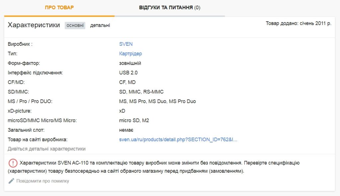Click the MS / Pro / Pro DUO label
The image size is (340, 196).
pyautogui.click(x=30, y=101)
